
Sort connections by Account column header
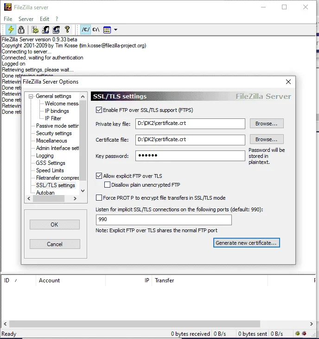[x=70, y=280]
